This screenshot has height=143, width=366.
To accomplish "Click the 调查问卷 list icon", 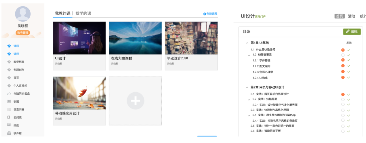I will point(9,110).
